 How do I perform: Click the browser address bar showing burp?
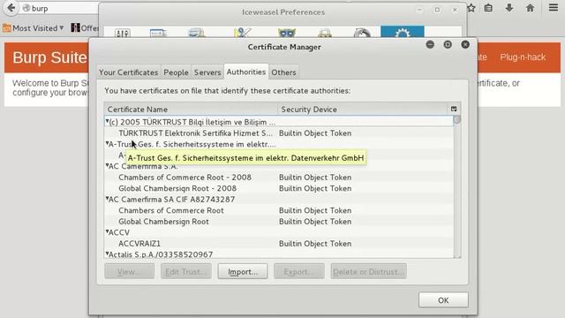pos(59,8)
